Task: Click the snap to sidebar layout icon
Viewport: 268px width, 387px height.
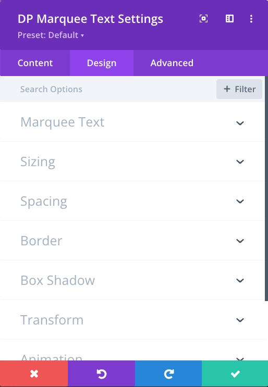Action: [229, 19]
